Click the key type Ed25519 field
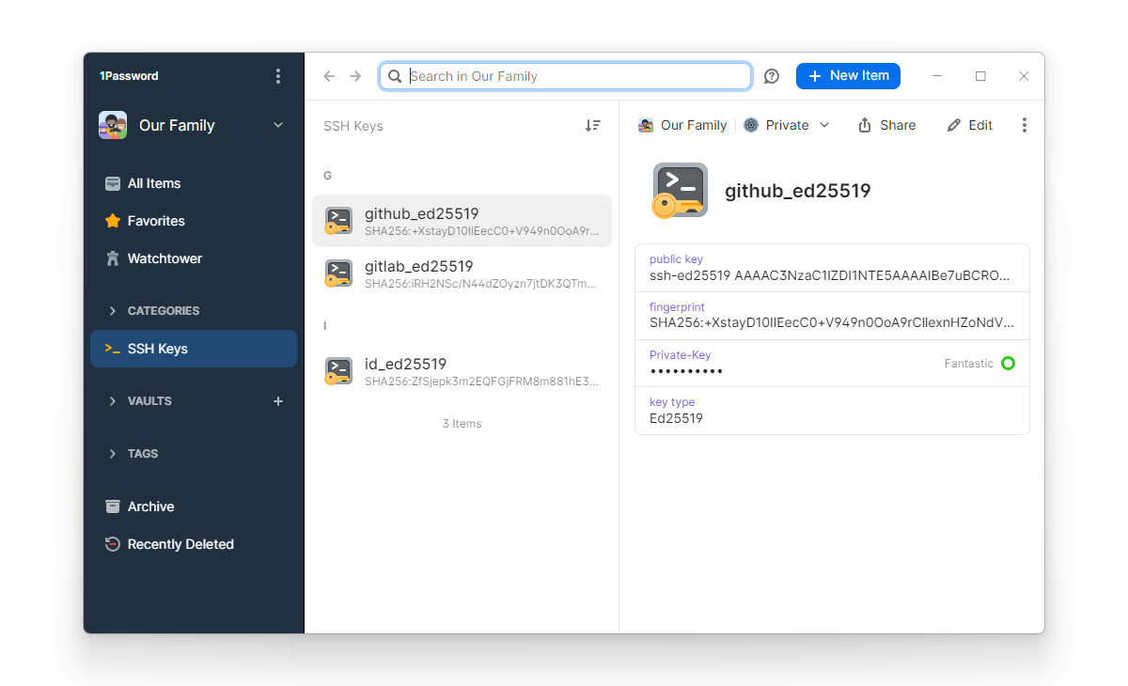The width and height of the screenshot is (1128, 686). click(x=832, y=411)
